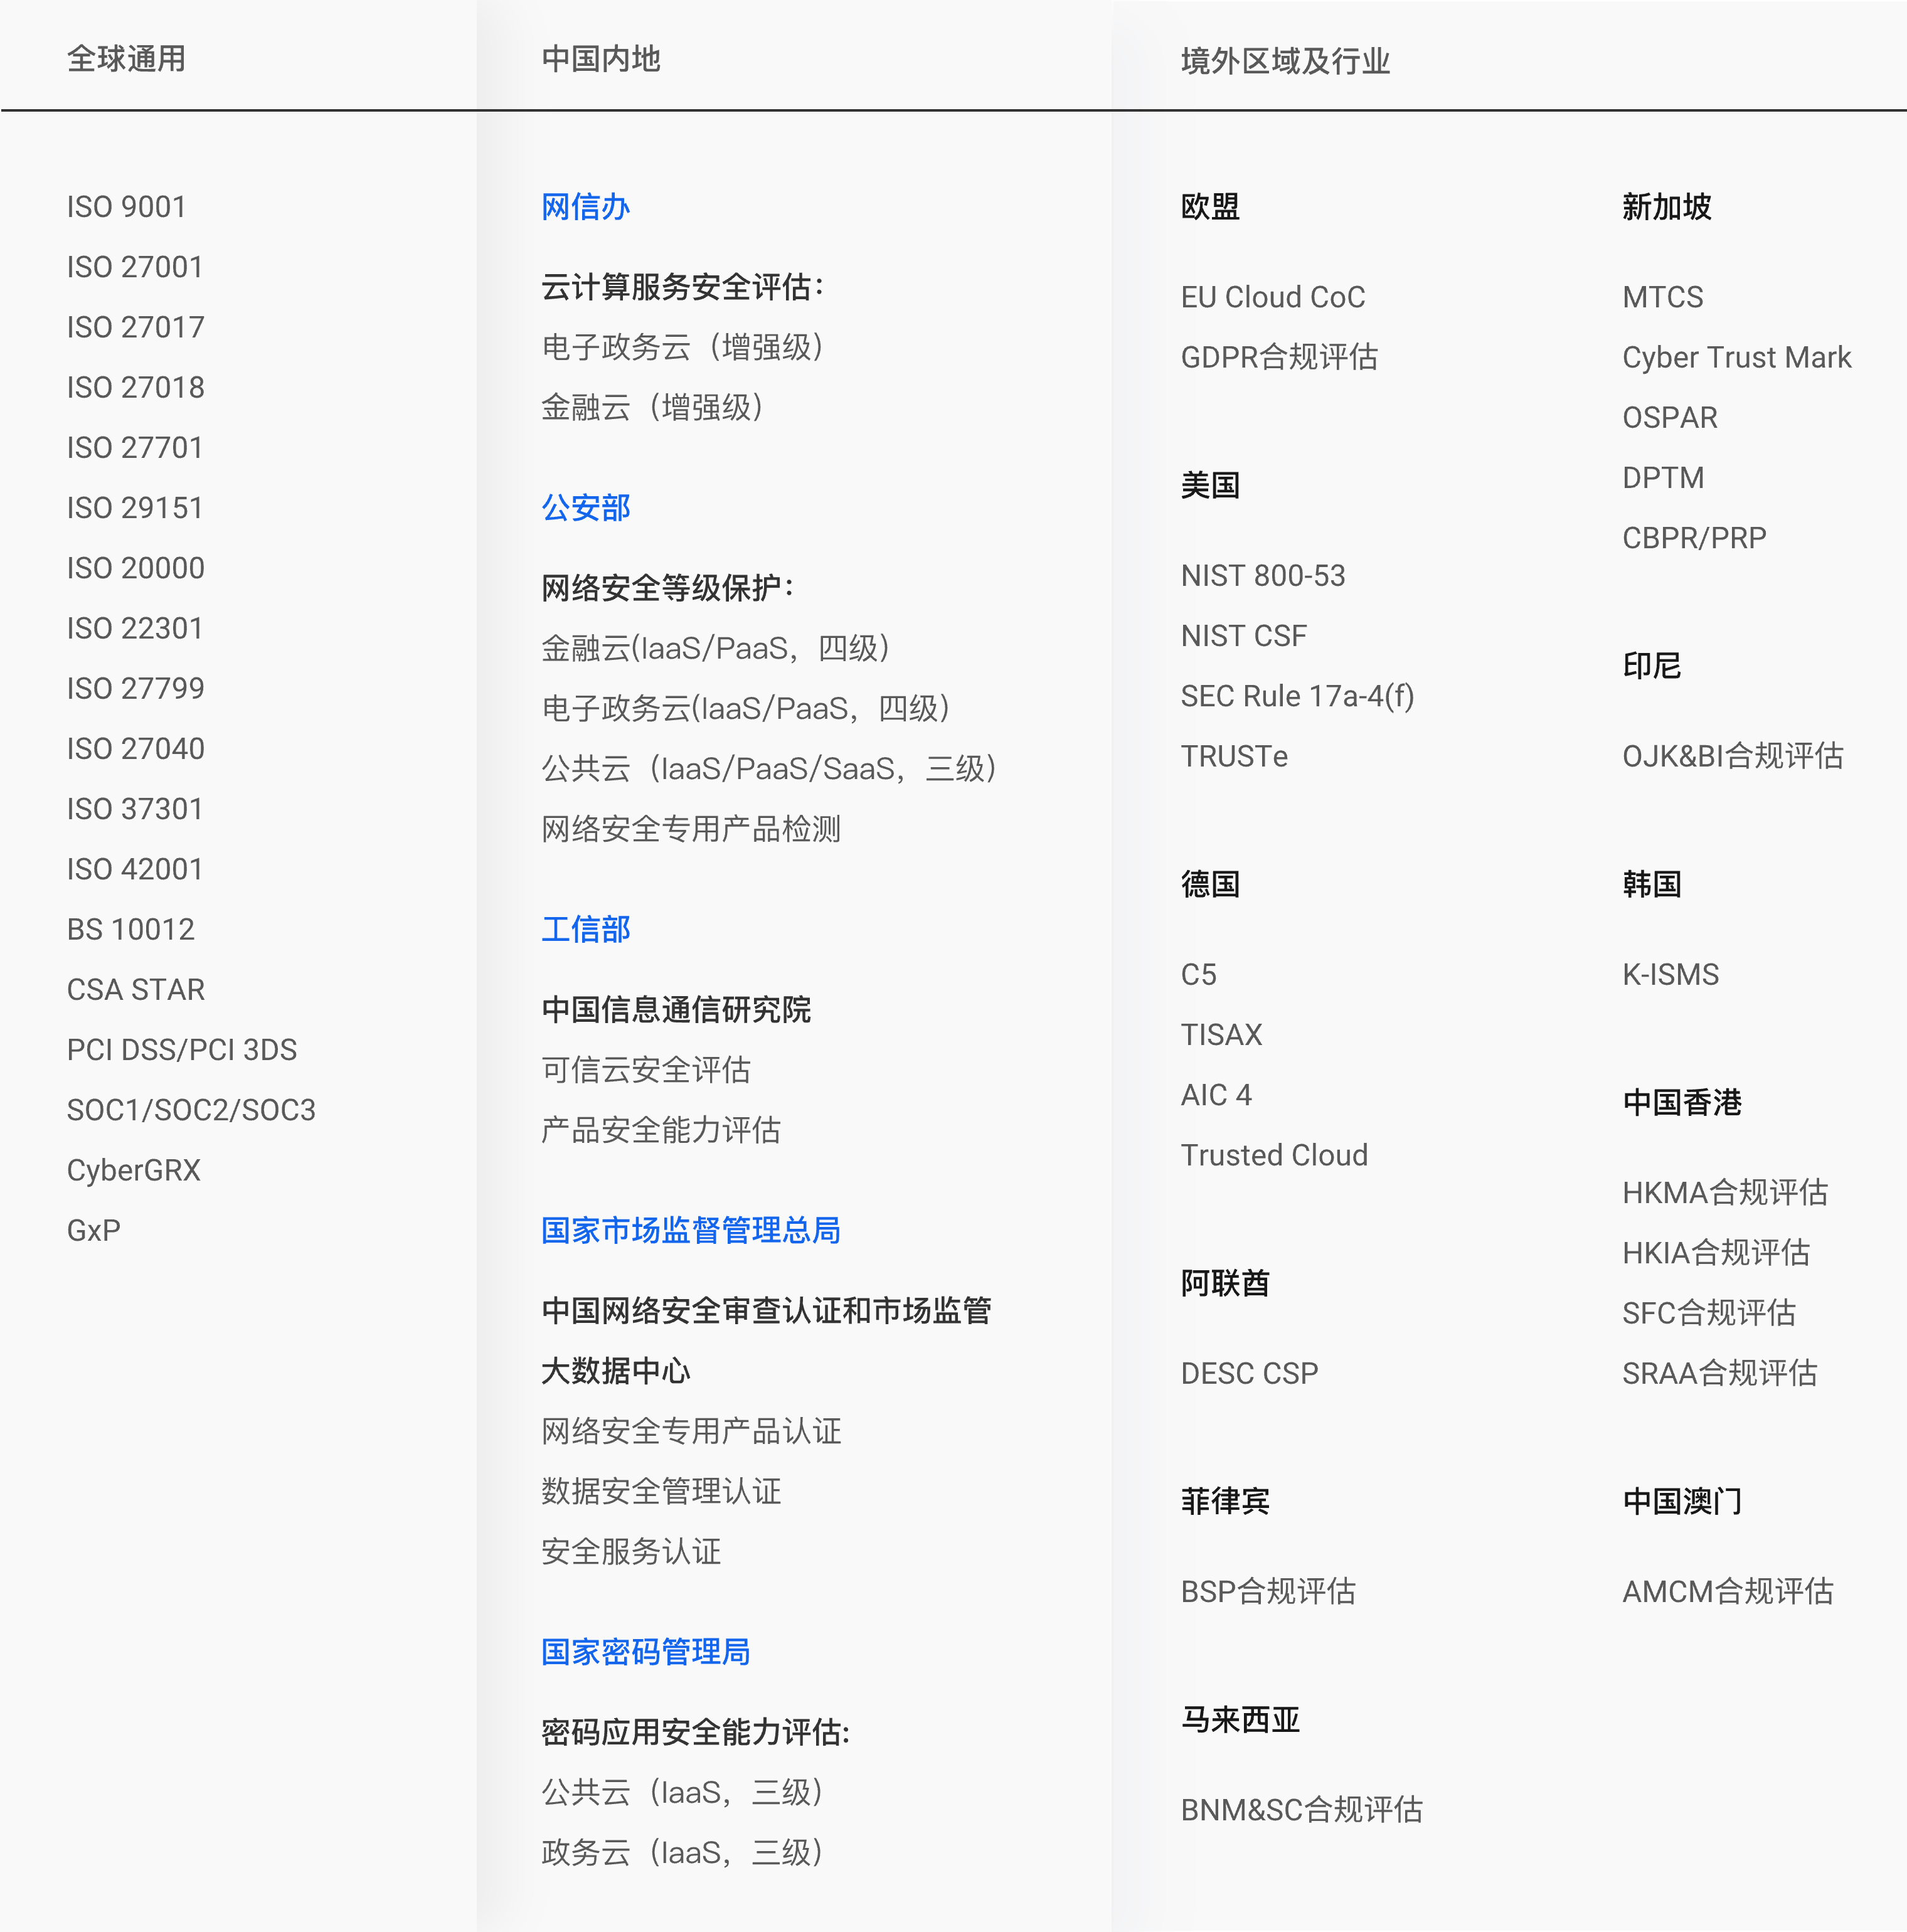Click PCI DSS/PCI 3DS entry

[x=182, y=1049]
